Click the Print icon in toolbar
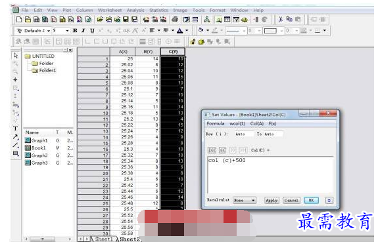This screenshot has height=242, width=378. tap(175, 20)
